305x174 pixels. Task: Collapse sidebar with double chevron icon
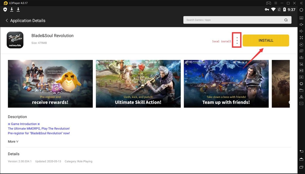301,3
